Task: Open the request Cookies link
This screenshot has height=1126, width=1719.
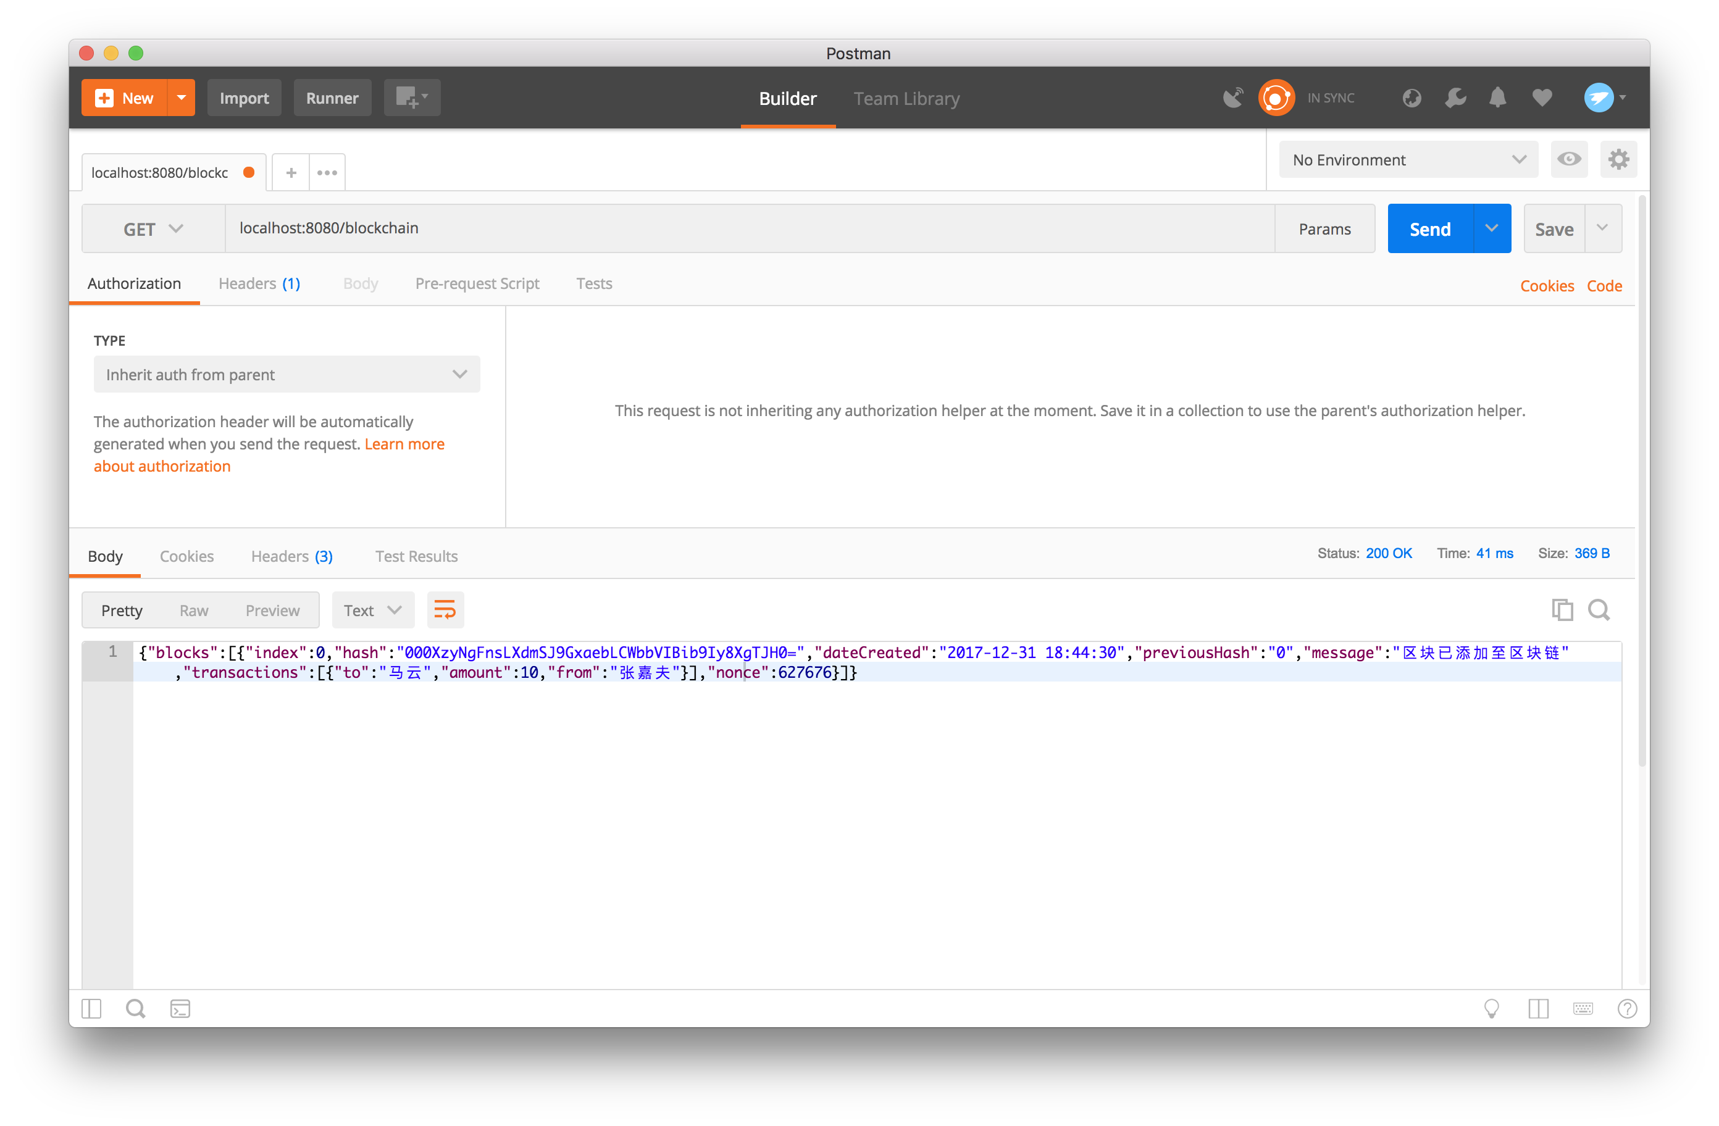Action: coord(1546,286)
